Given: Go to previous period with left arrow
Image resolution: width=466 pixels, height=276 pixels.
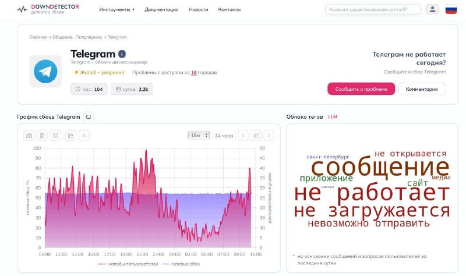Looking at the screenshot, I should [x=243, y=136].
